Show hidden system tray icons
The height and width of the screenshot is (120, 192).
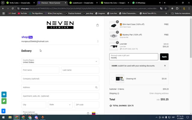pos(157,117)
